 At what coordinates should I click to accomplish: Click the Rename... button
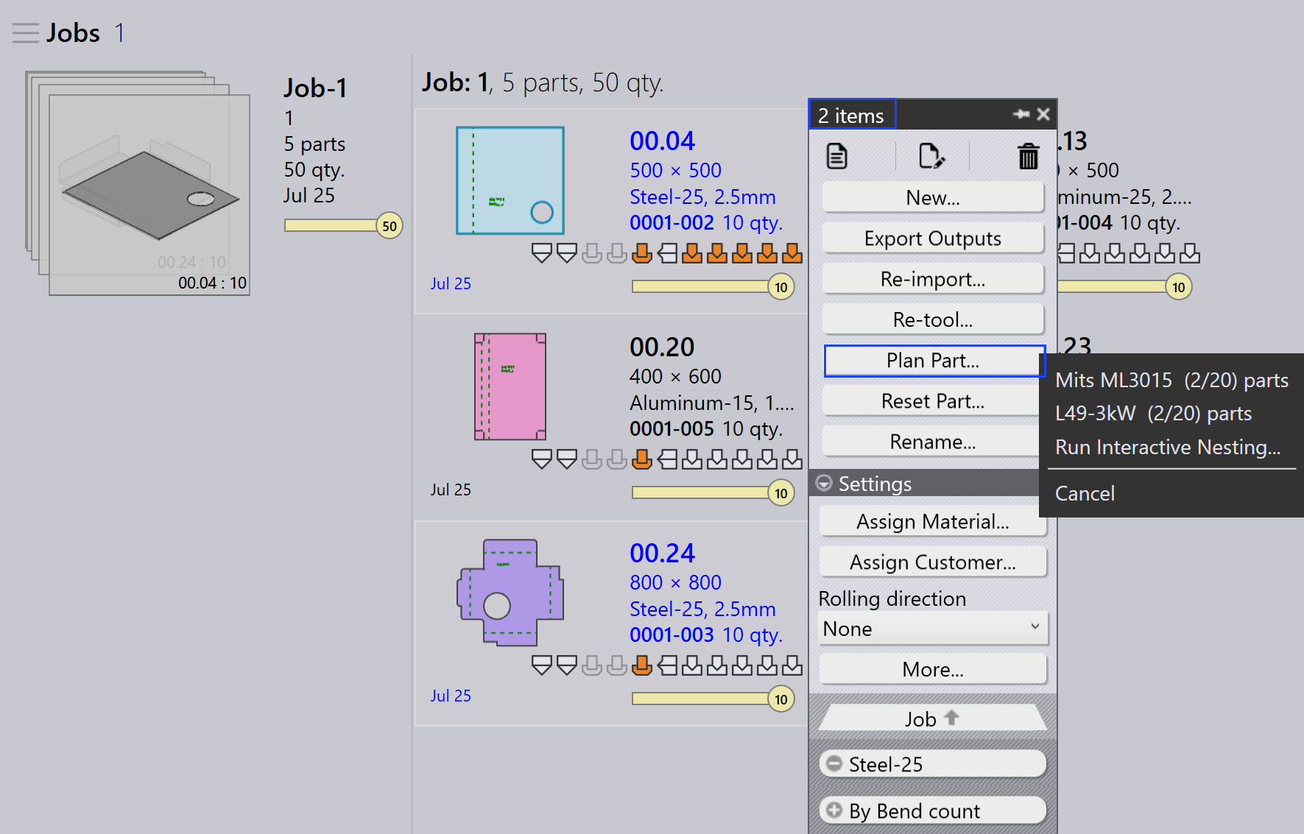coord(933,442)
